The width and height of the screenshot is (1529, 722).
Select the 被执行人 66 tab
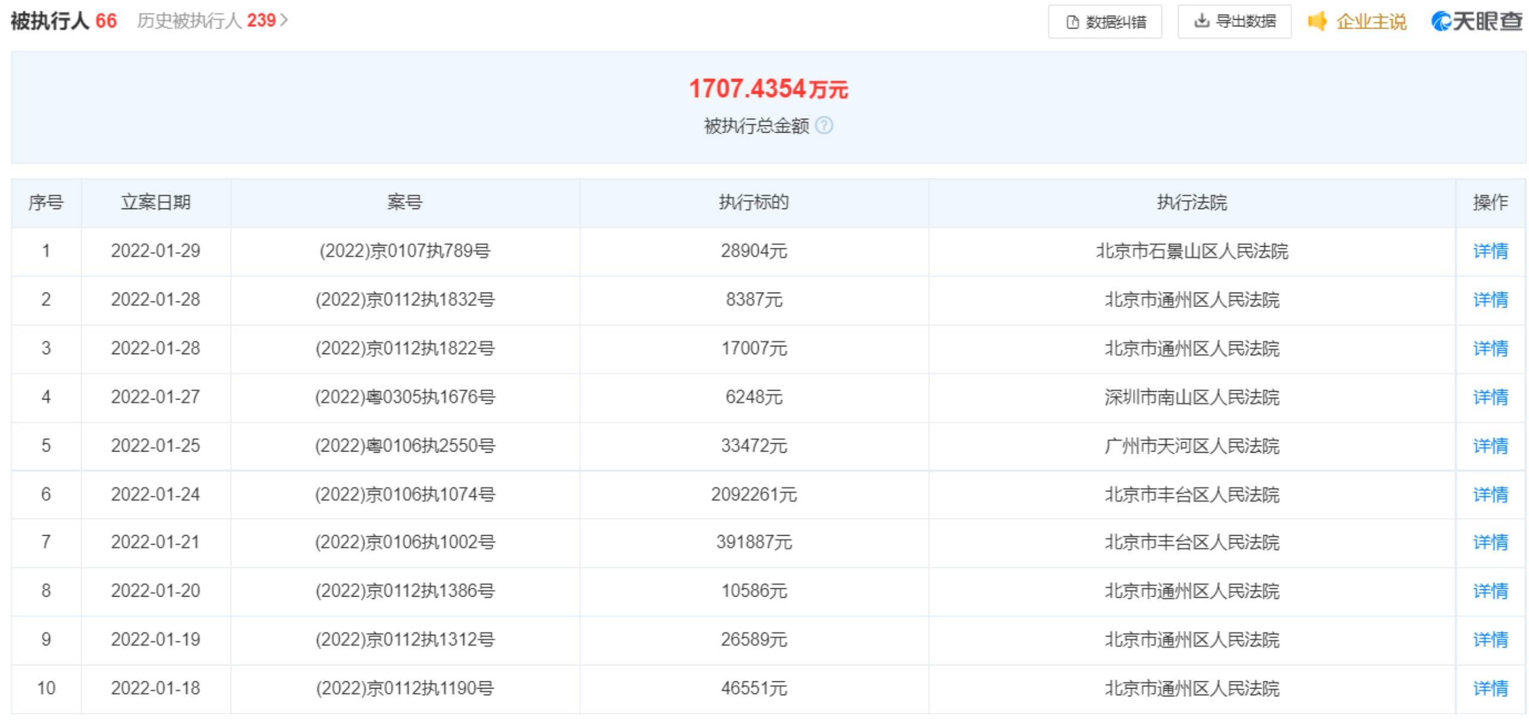point(63,20)
